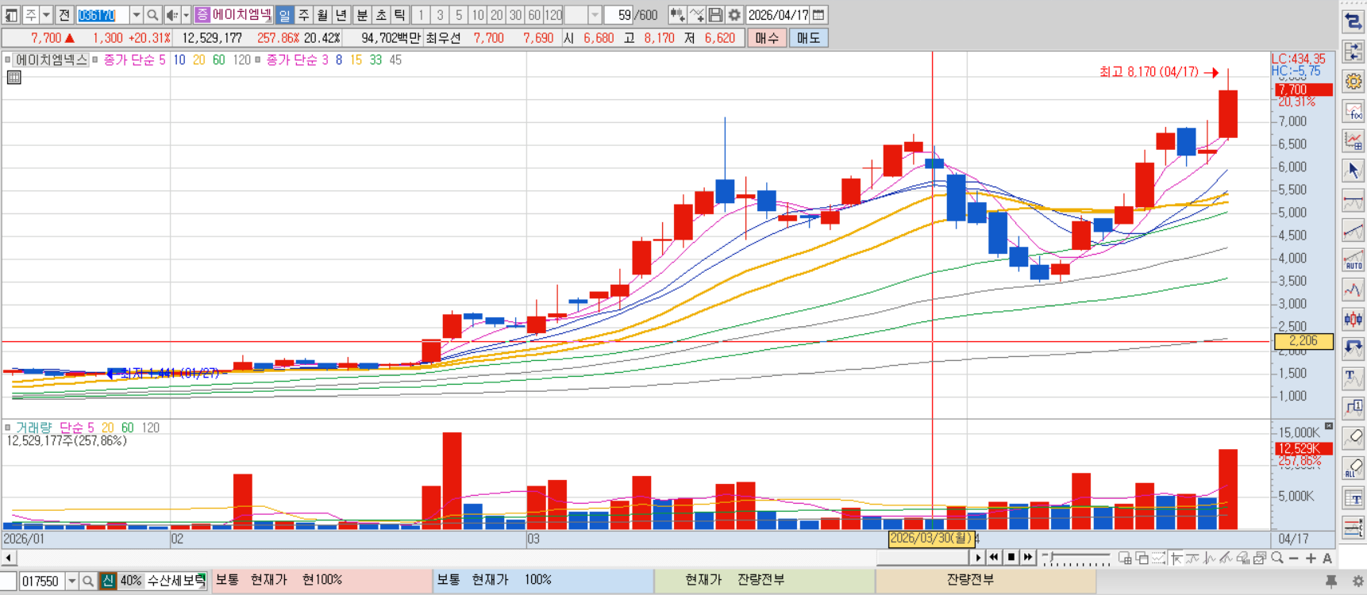Open the interval dropdown next to 120
The height and width of the screenshot is (595, 1367).
pyautogui.click(x=595, y=15)
